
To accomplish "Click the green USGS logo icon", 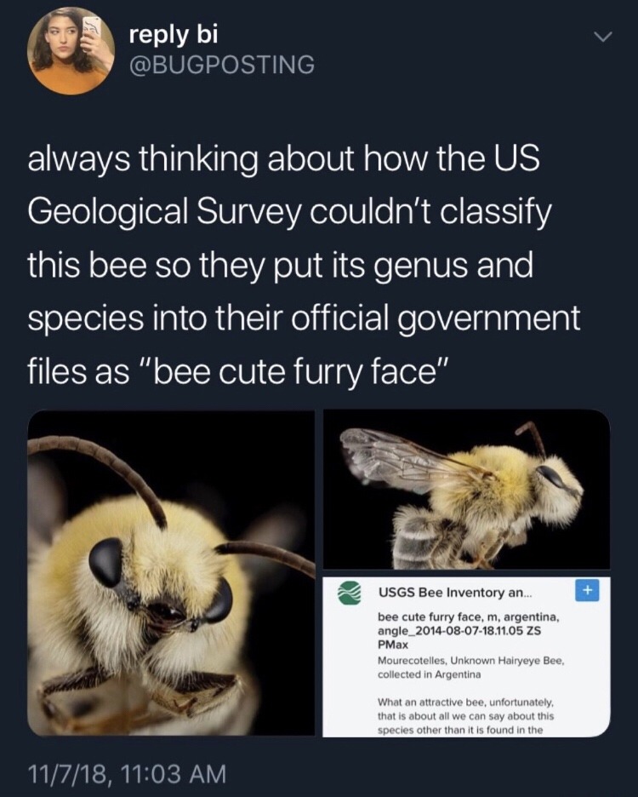I will click(x=348, y=591).
